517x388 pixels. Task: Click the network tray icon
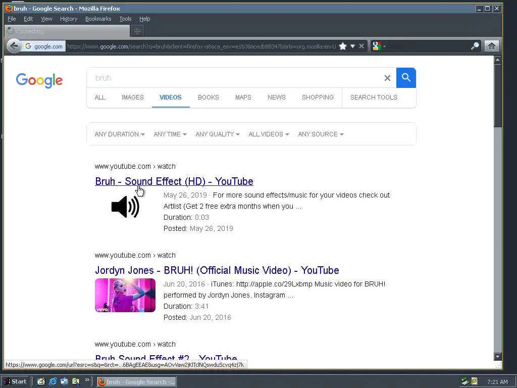click(x=465, y=381)
